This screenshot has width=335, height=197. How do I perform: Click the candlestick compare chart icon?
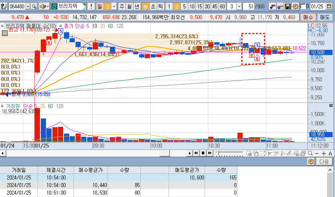coord(272,6)
